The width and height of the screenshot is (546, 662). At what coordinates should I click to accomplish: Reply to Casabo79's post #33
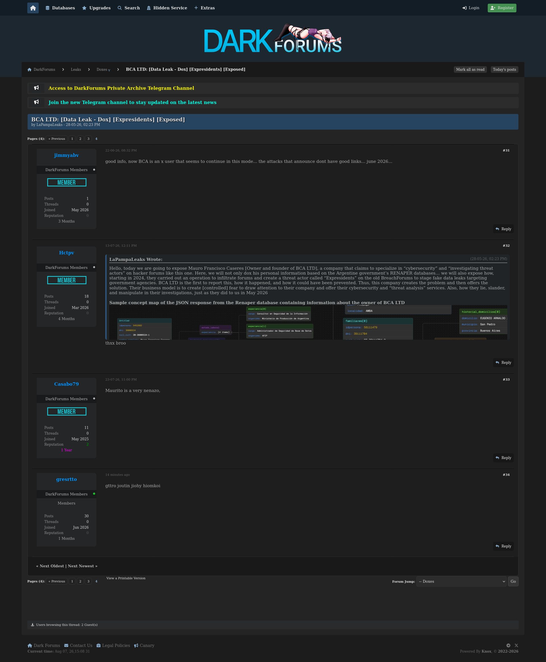tap(503, 458)
